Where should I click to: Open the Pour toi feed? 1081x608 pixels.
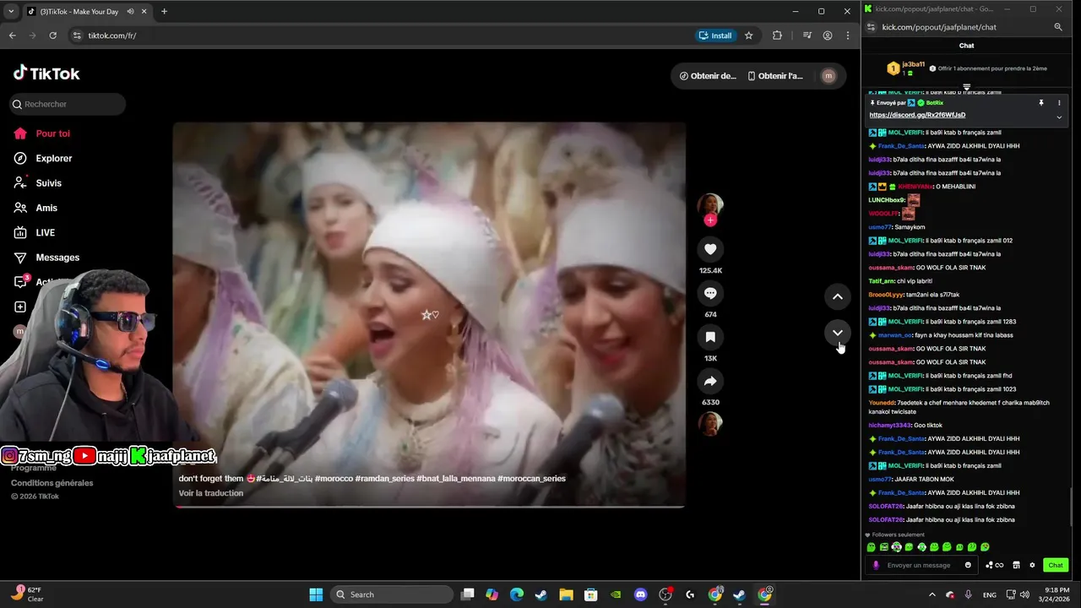click(x=42, y=133)
